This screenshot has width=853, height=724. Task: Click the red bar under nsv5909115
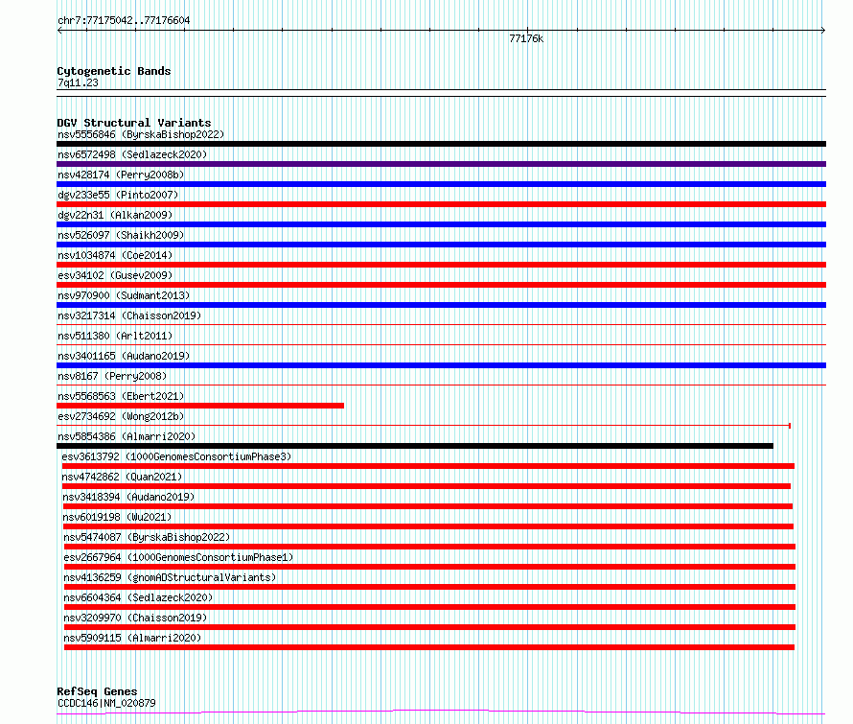429,647
